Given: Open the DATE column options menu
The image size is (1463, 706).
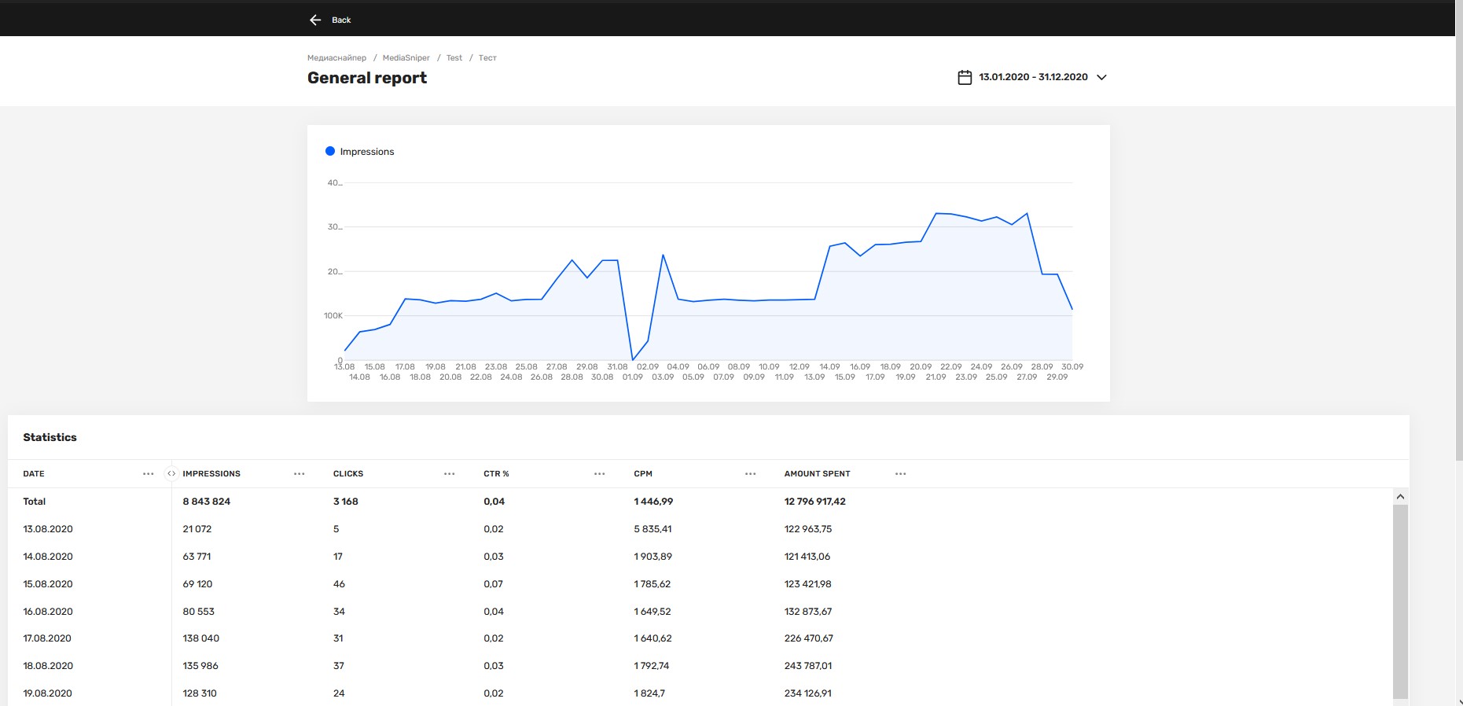Looking at the screenshot, I should tap(149, 474).
